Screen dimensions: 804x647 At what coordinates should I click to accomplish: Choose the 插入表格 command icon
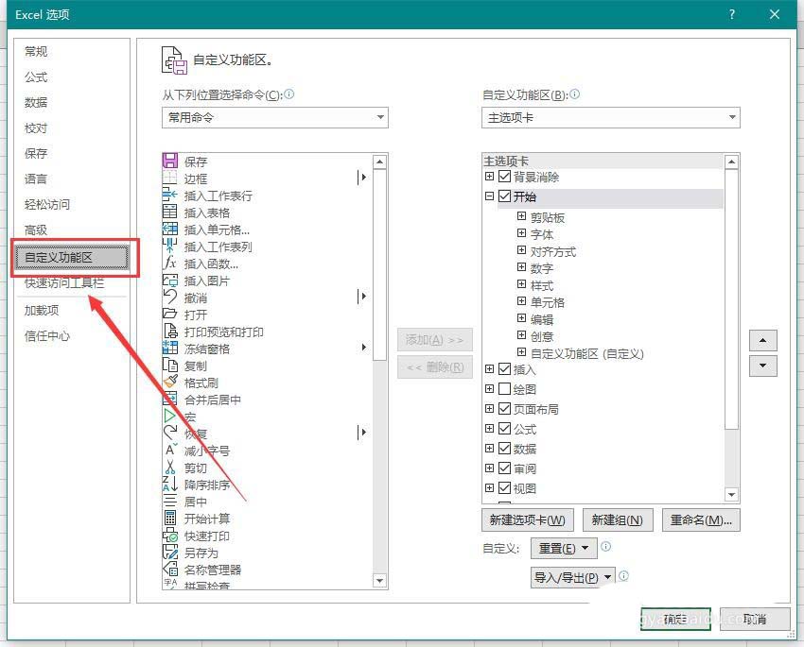(169, 212)
